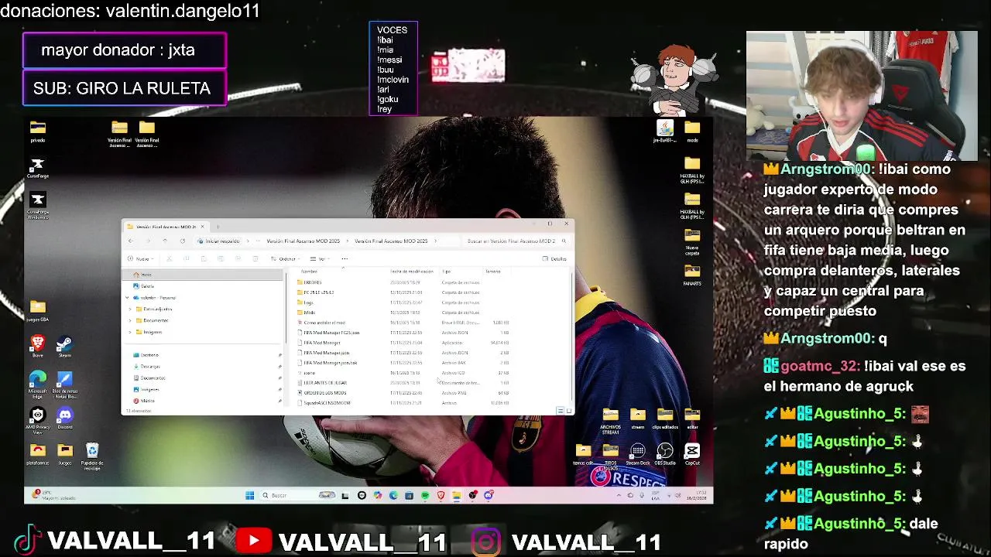The image size is (991, 557).
Task: Show hidden system tray icons chevron
Action: point(618,495)
